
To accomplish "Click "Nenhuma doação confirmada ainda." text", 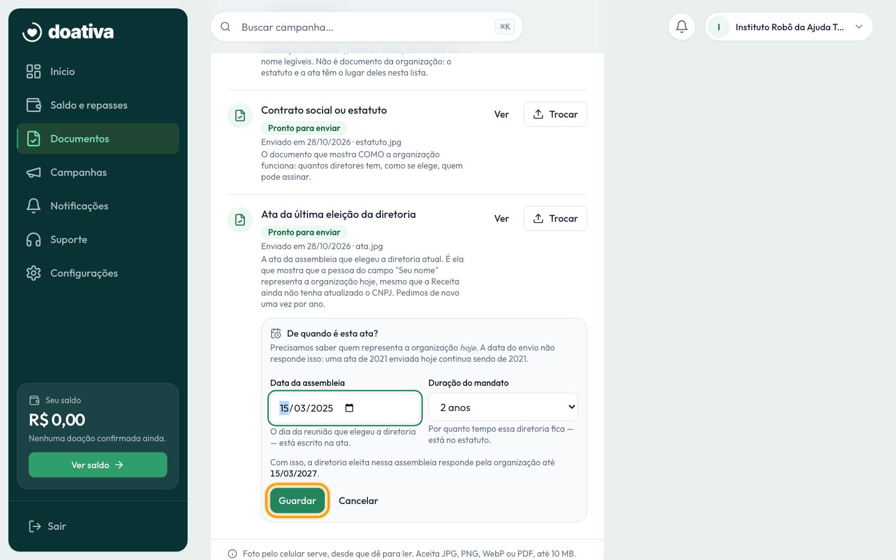I will pos(97,438).
